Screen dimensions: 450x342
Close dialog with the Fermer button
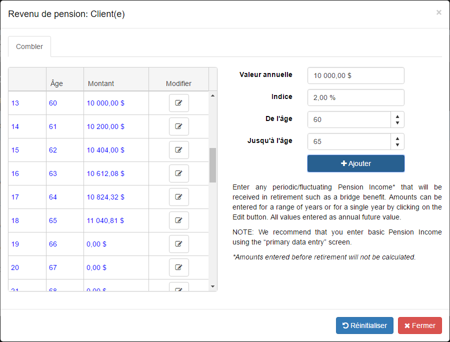[419, 325]
